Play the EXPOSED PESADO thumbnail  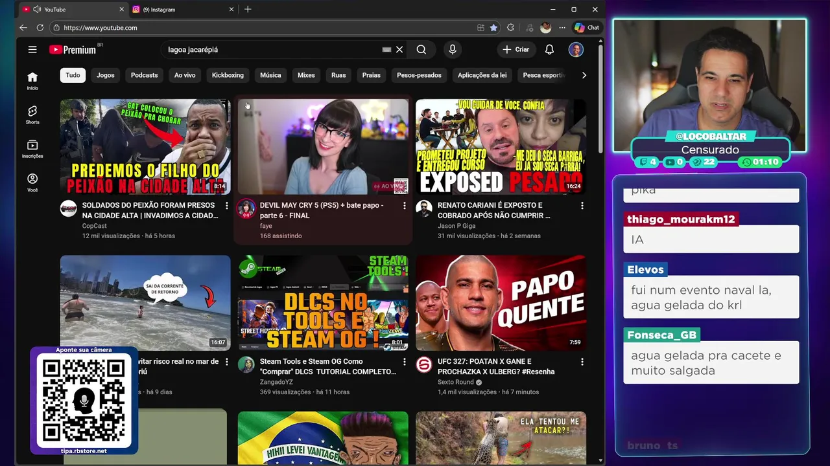pos(501,147)
